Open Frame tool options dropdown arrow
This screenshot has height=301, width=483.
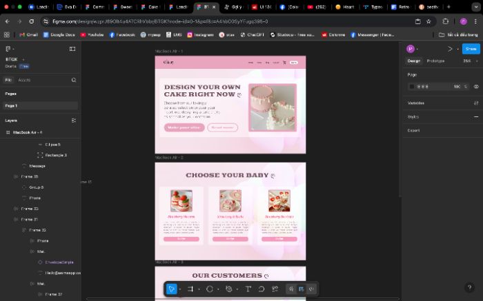pyautogui.click(x=199, y=289)
